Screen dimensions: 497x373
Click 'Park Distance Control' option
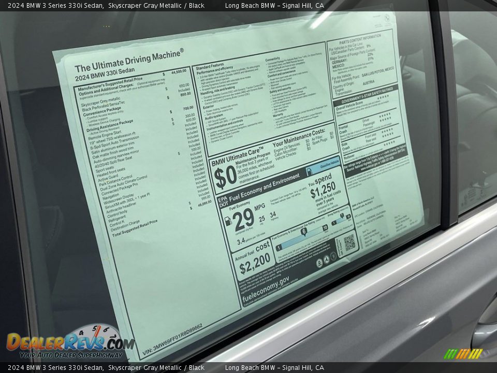(115, 181)
